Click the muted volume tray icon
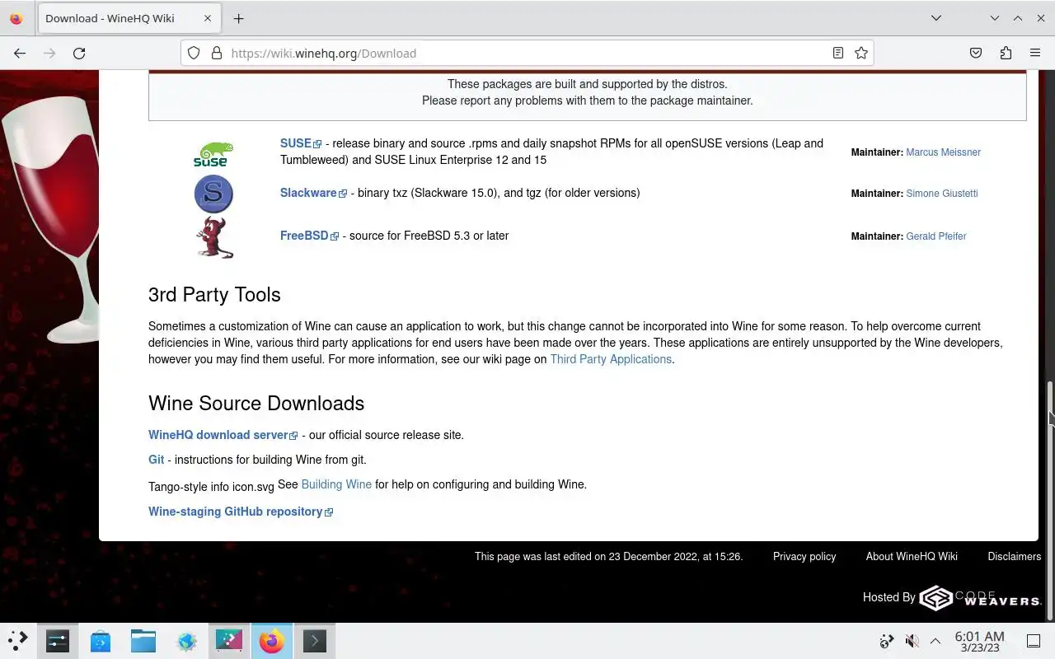This screenshot has width=1055, height=659. [912, 641]
